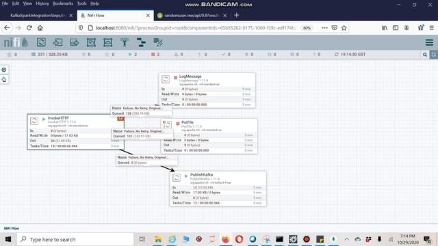Open the Windows Start menu

(8, 239)
